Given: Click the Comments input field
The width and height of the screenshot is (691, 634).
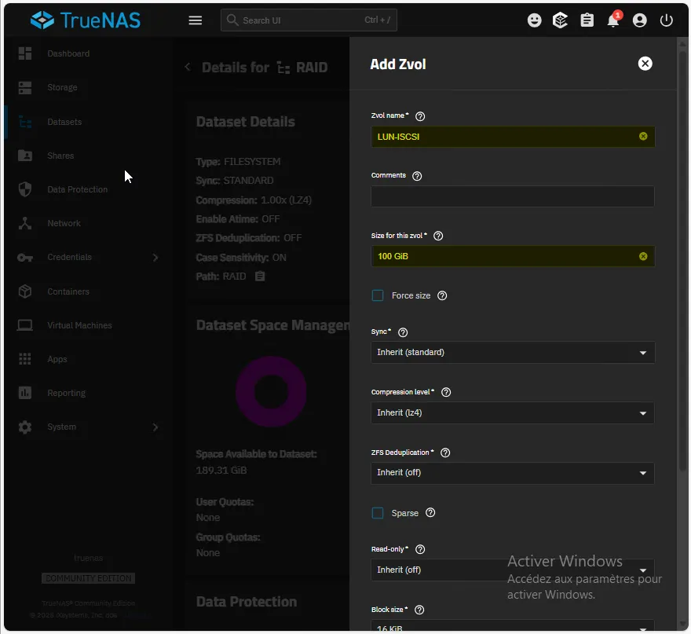Looking at the screenshot, I should tap(512, 196).
